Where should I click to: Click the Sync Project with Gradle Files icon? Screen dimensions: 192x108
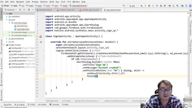pyautogui.click(x=169, y=6)
